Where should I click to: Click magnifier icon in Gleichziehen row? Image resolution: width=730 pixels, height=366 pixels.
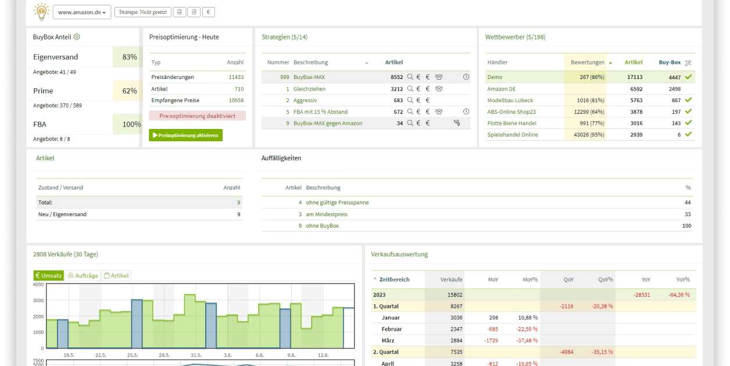click(410, 88)
